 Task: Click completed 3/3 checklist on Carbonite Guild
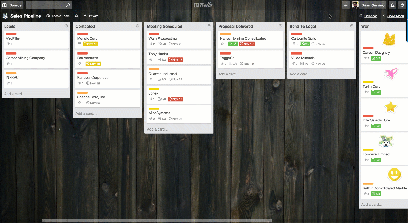click(305, 44)
